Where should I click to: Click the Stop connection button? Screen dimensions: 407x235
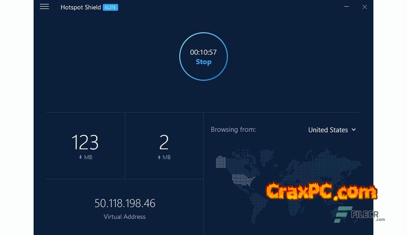[203, 56]
